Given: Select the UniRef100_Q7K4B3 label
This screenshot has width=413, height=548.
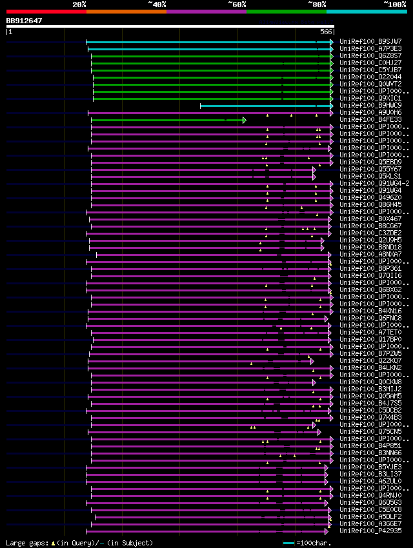Looking at the screenshot, I should 370,417.
